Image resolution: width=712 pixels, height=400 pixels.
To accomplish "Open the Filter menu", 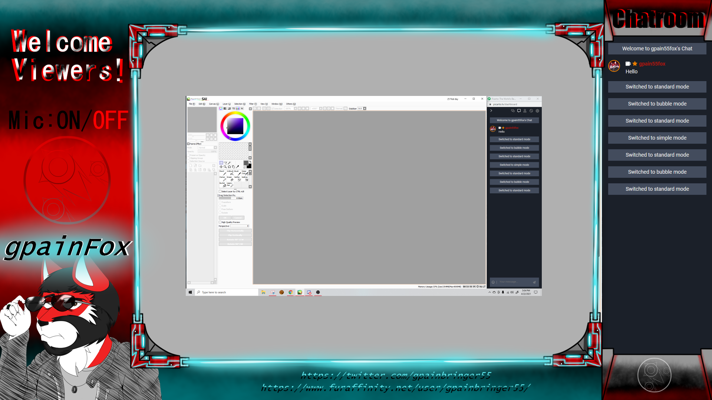I will pyautogui.click(x=252, y=104).
